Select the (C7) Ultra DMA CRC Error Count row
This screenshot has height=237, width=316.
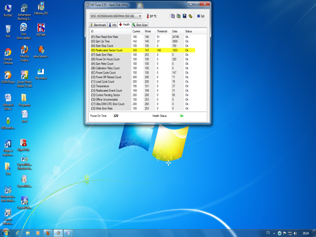pyautogui.click(x=143, y=104)
